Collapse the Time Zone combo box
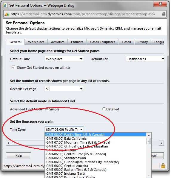 pos(64,130)
